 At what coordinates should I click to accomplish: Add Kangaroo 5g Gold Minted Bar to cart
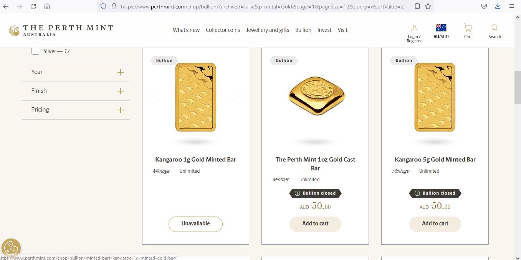(435, 224)
